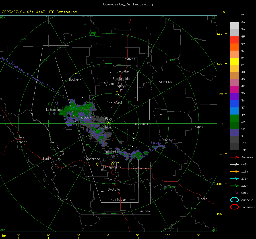Click the yellow diamond marker below Cochrane
The image size is (256, 239).
pos(97,164)
